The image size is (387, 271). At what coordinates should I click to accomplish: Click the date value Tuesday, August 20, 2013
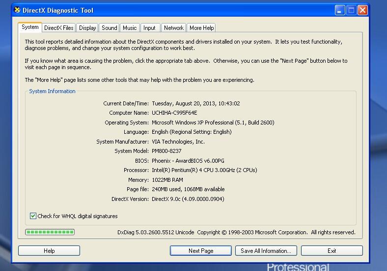[196, 103]
